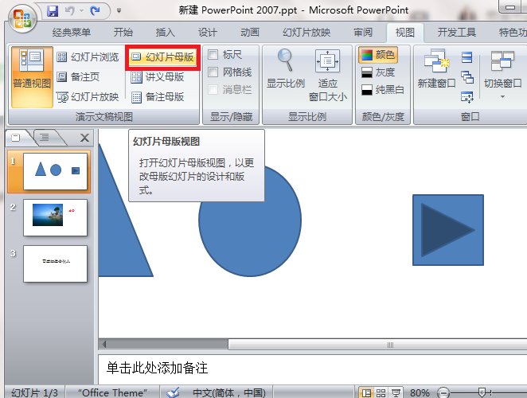Select 颜色 color mode
Image resolution: width=527 pixels, height=398 pixels.
[378, 54]
